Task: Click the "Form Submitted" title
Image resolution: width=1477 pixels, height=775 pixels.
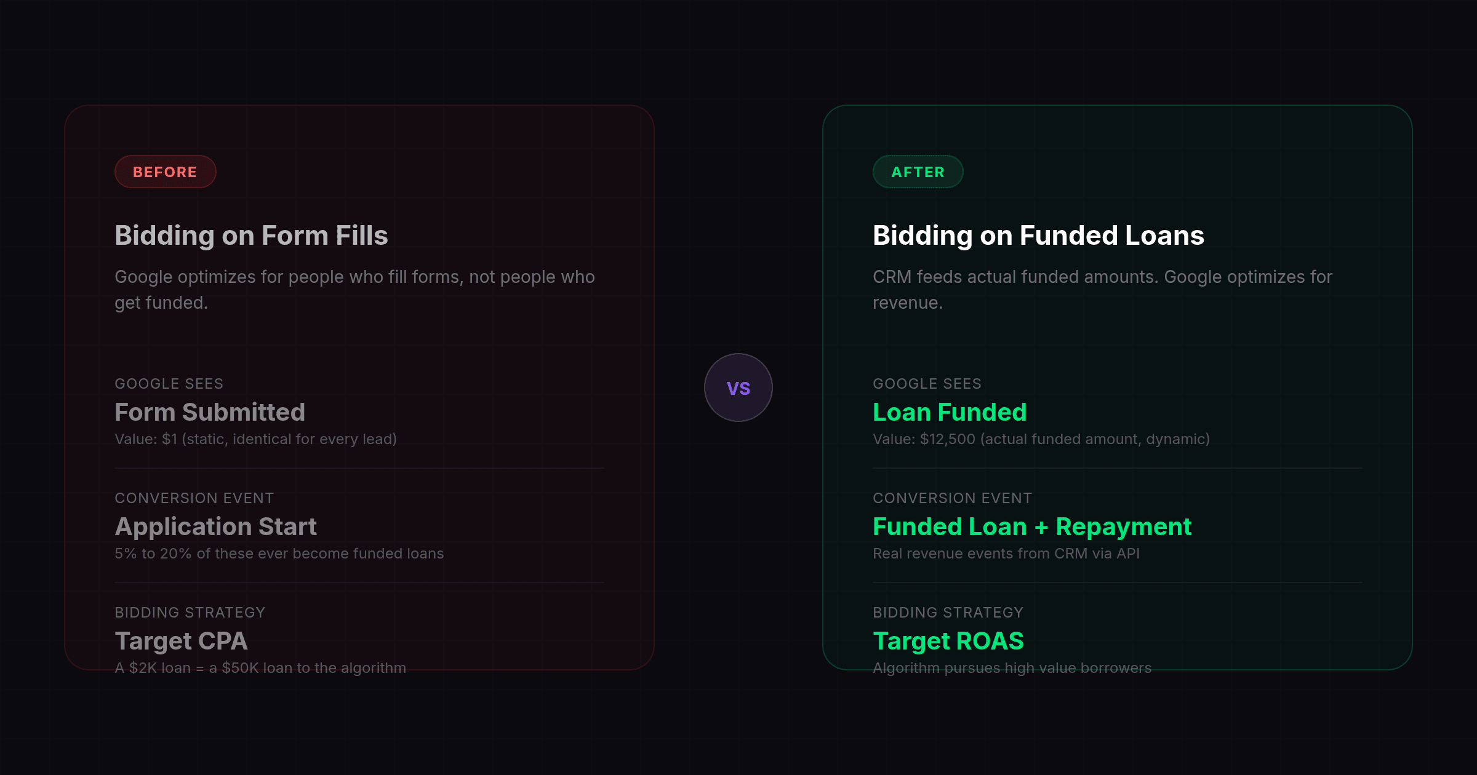Action: 210,412
